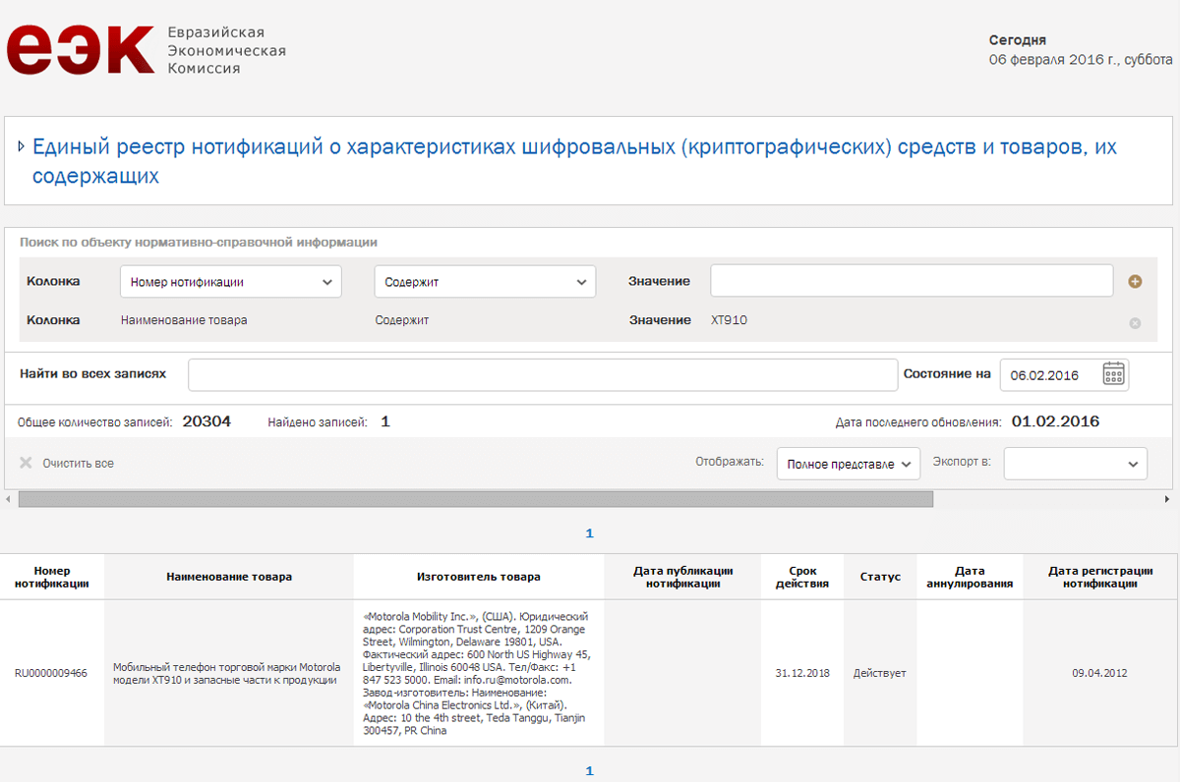
Task: Click Изготовитель товара column header
Action: tap(479, 577)
